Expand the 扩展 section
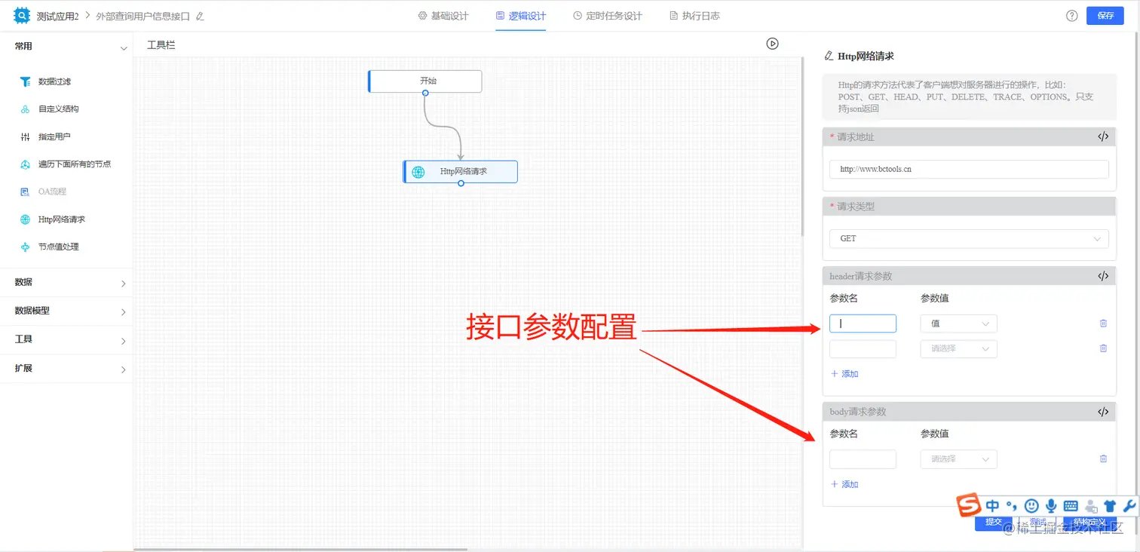The width and height of the screenshot is (1140, 552). [x=124, y=370]
